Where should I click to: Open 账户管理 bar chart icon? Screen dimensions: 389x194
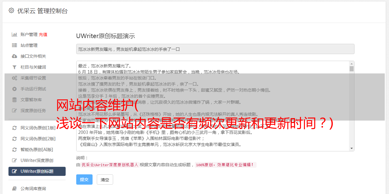tap(14, 34)
